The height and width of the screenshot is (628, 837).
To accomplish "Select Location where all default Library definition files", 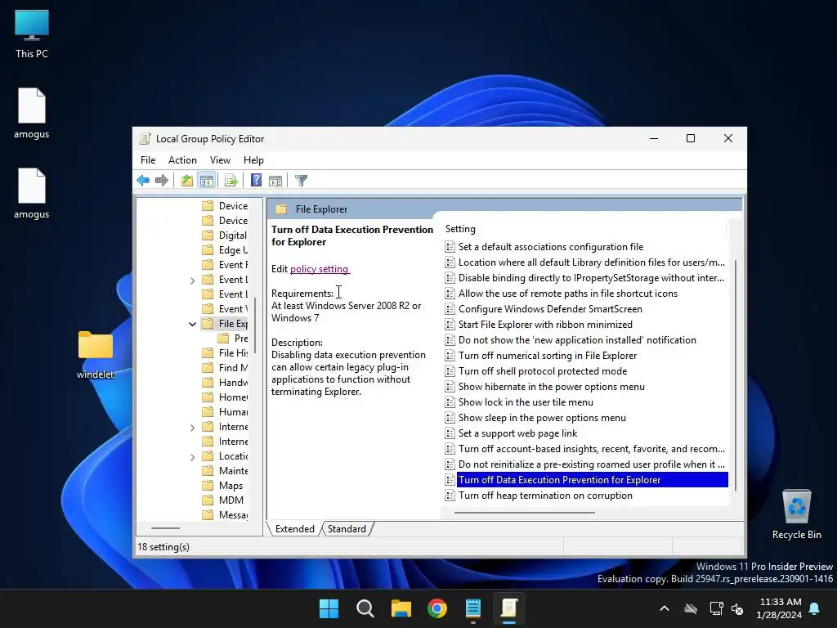I will (592, 262).
